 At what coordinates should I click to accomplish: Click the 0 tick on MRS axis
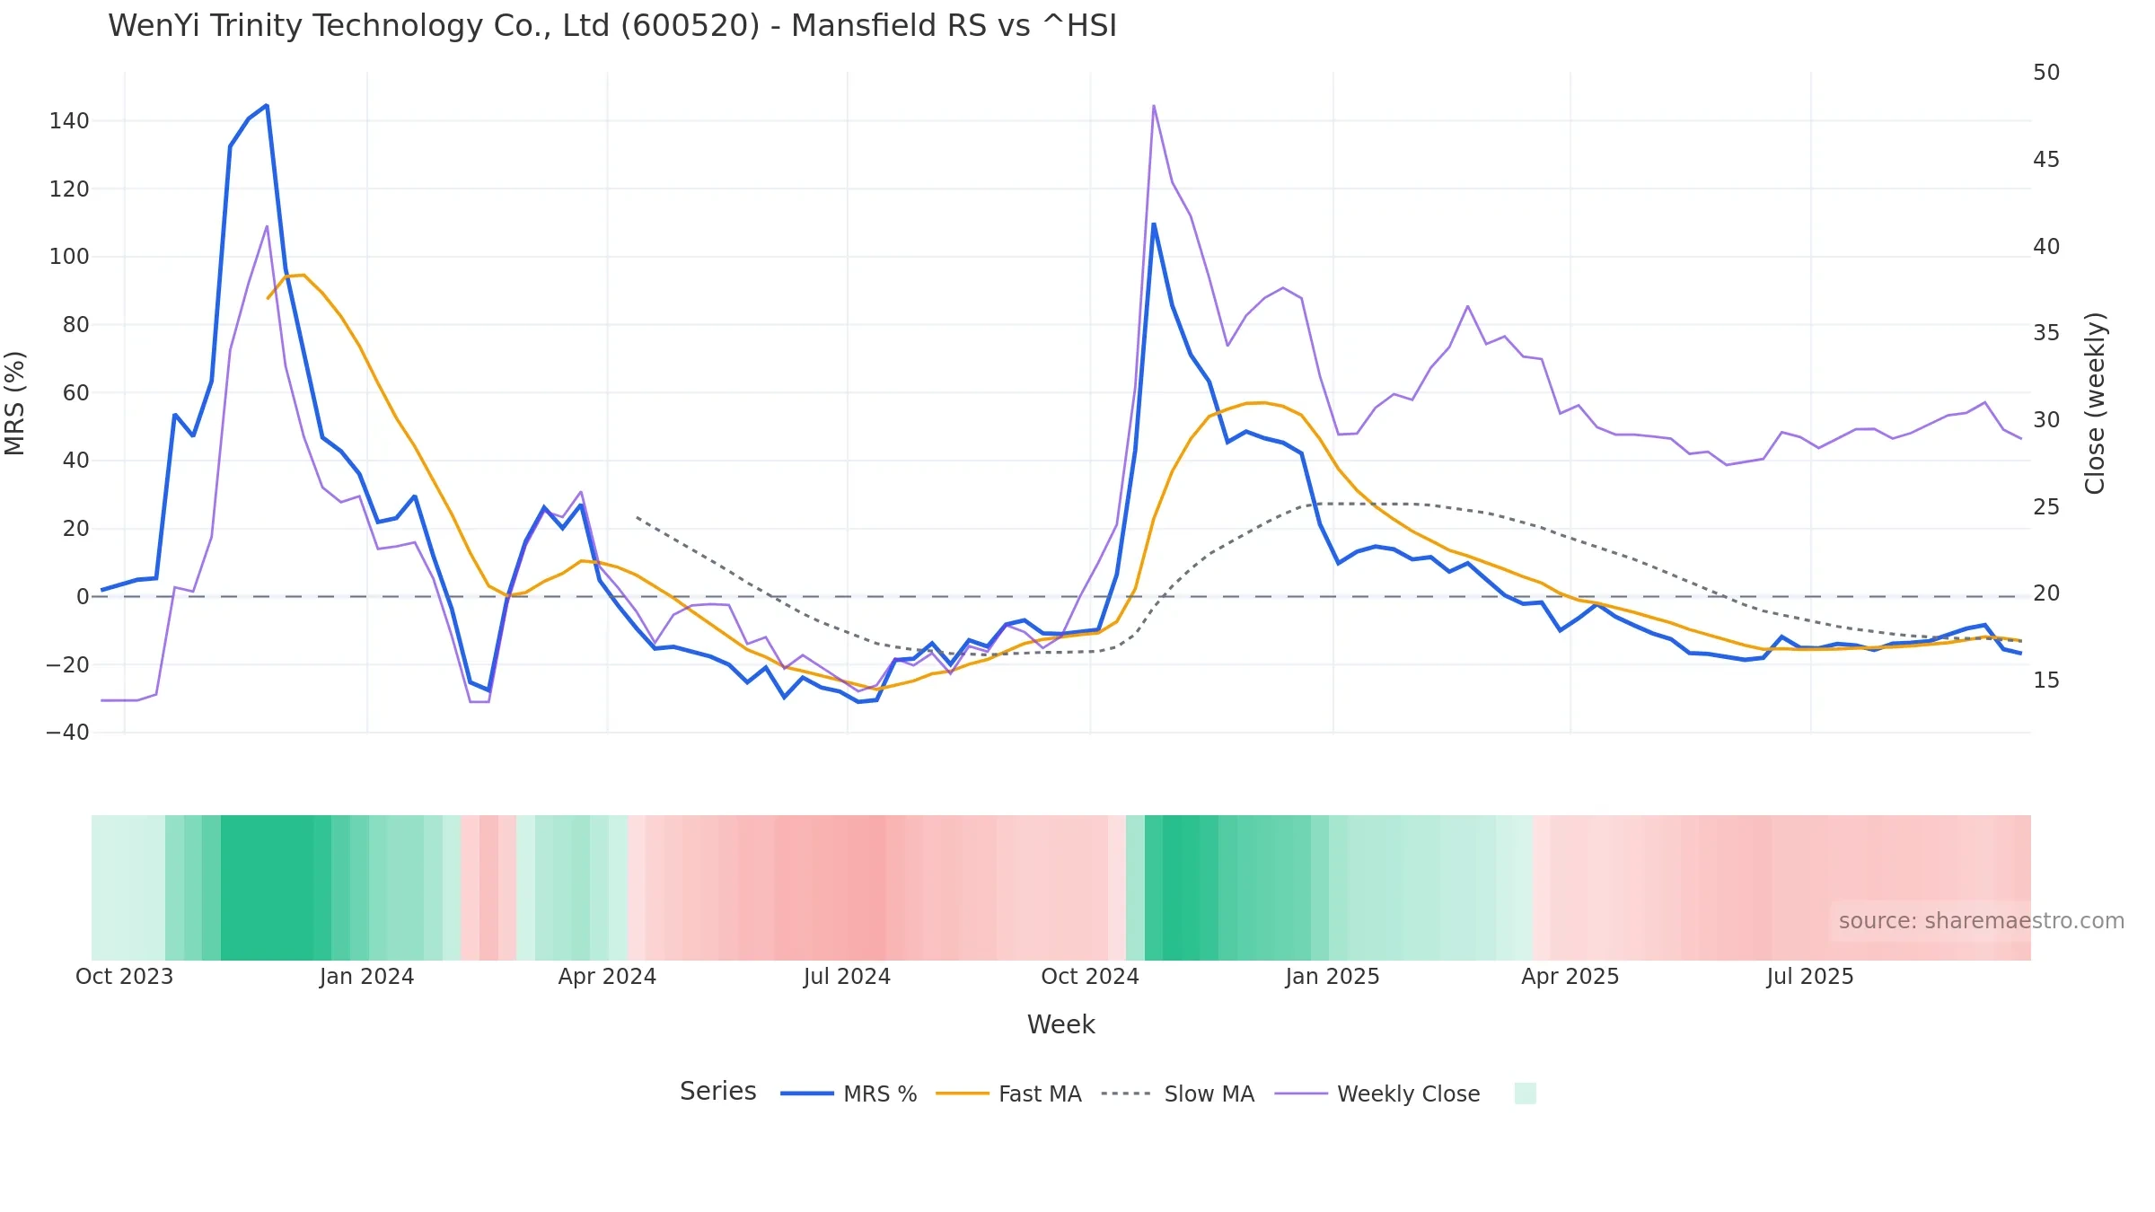click(x=83, y=597)
